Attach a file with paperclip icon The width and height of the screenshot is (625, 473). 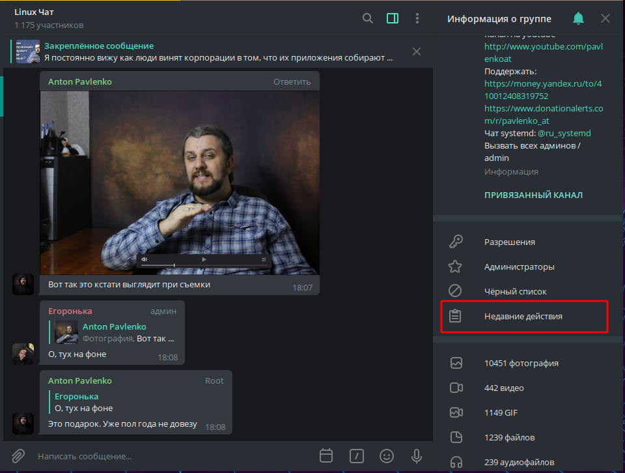[18, 456]
